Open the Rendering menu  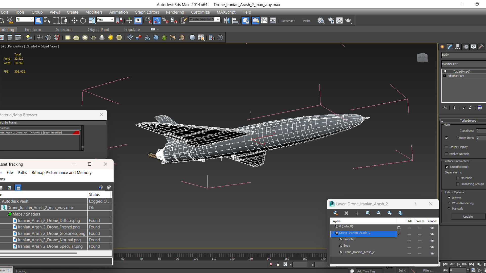175,12
